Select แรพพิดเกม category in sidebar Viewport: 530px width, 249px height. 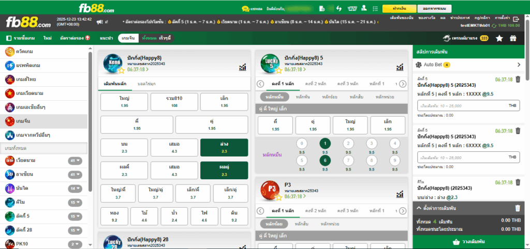click(x=43, y=66)
